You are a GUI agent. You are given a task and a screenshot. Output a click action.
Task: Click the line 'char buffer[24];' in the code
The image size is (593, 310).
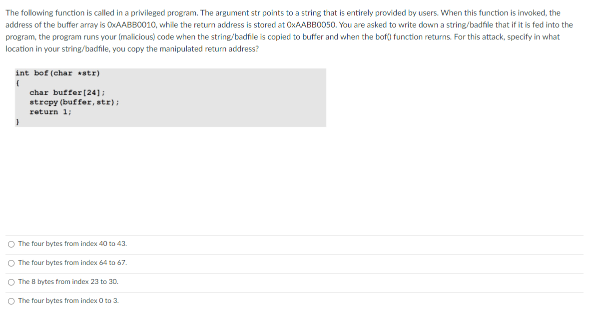[x=67, y=92]
